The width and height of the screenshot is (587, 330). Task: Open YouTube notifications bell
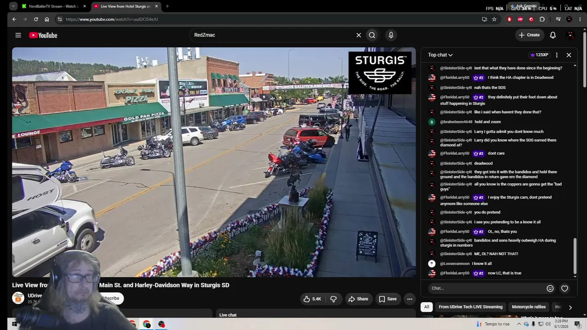click(553, 35)
